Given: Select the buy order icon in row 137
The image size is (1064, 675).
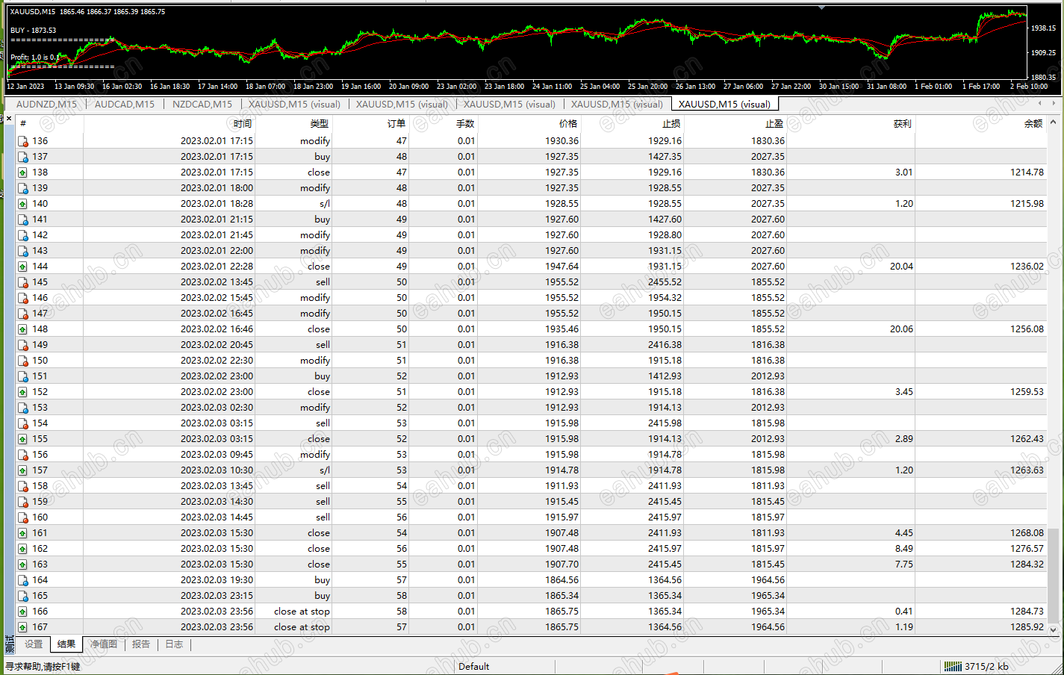Looking at the screenshot, I should pyautogui.click(x=22, y=157).
